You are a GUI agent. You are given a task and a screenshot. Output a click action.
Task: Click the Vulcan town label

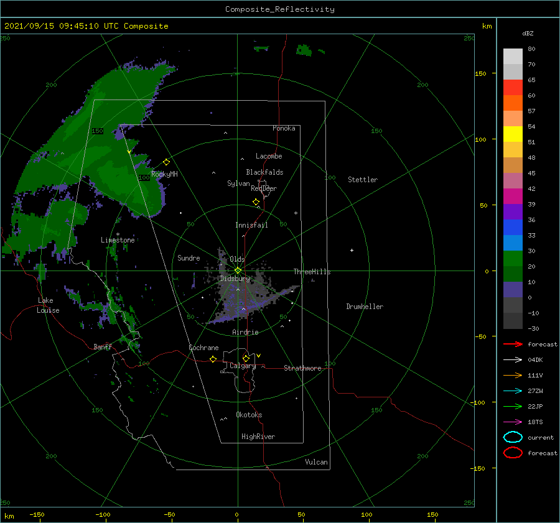tap(316, 462)
